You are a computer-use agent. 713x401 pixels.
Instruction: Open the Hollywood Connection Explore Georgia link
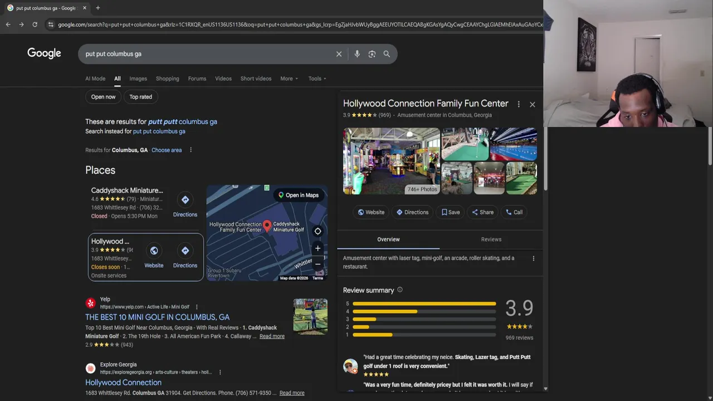[123, 383]
